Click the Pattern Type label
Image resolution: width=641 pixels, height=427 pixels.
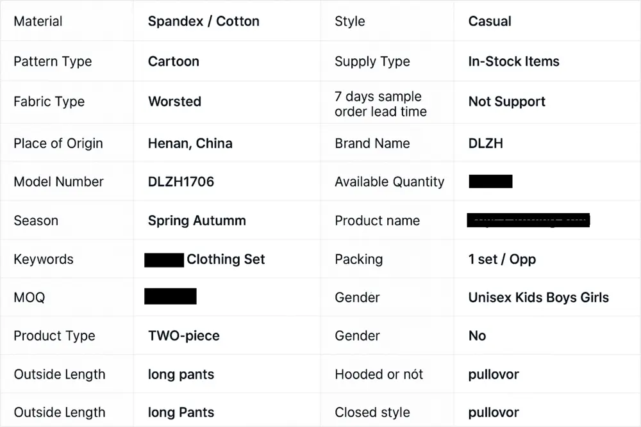pyautogui.click(x=53, y=61)
